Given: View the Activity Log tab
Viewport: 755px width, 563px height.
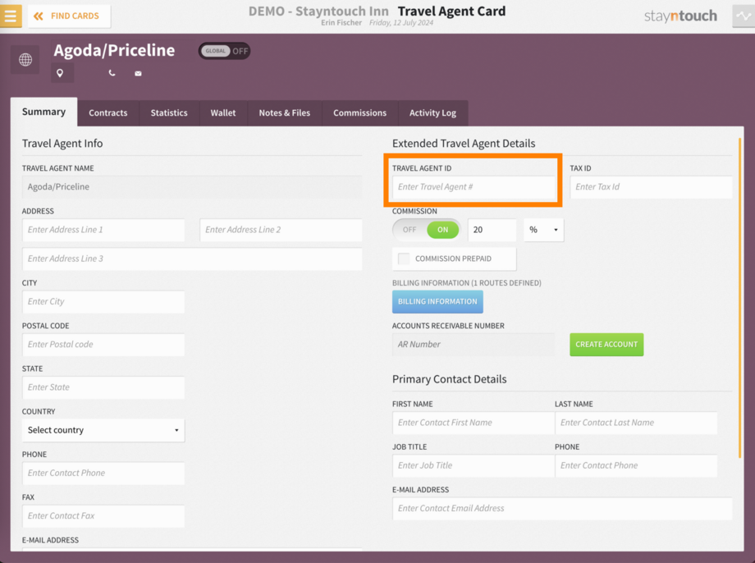Looking at the screenshot, I should coord(432,112).
